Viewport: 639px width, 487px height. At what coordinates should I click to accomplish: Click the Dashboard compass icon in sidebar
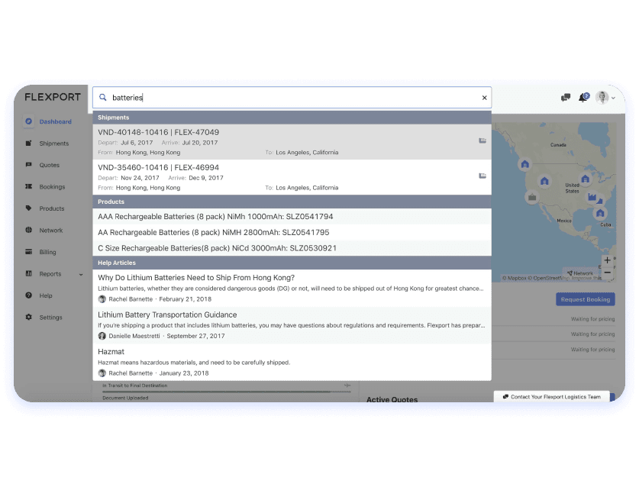click(29, 121)
